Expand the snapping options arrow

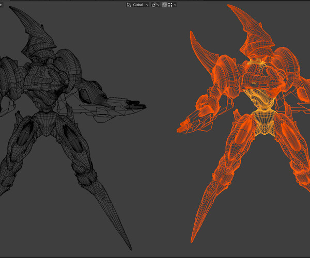175,5
